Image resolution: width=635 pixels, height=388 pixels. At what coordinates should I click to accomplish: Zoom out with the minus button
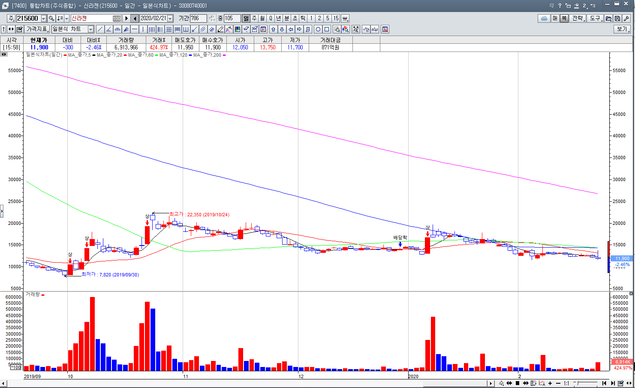[x=558, y=383]
